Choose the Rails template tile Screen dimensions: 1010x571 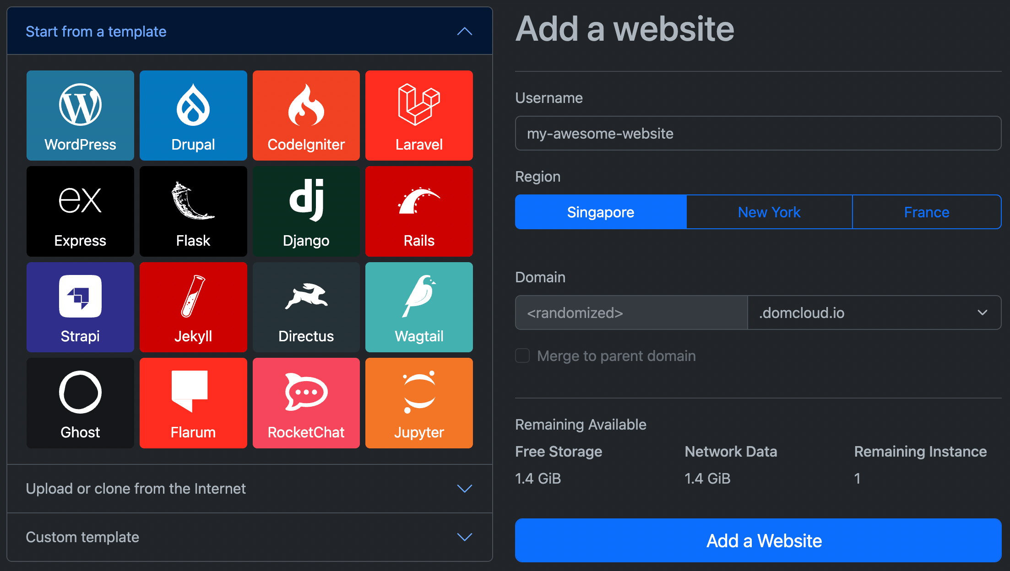pyautogui.click(x=419, y=211)
